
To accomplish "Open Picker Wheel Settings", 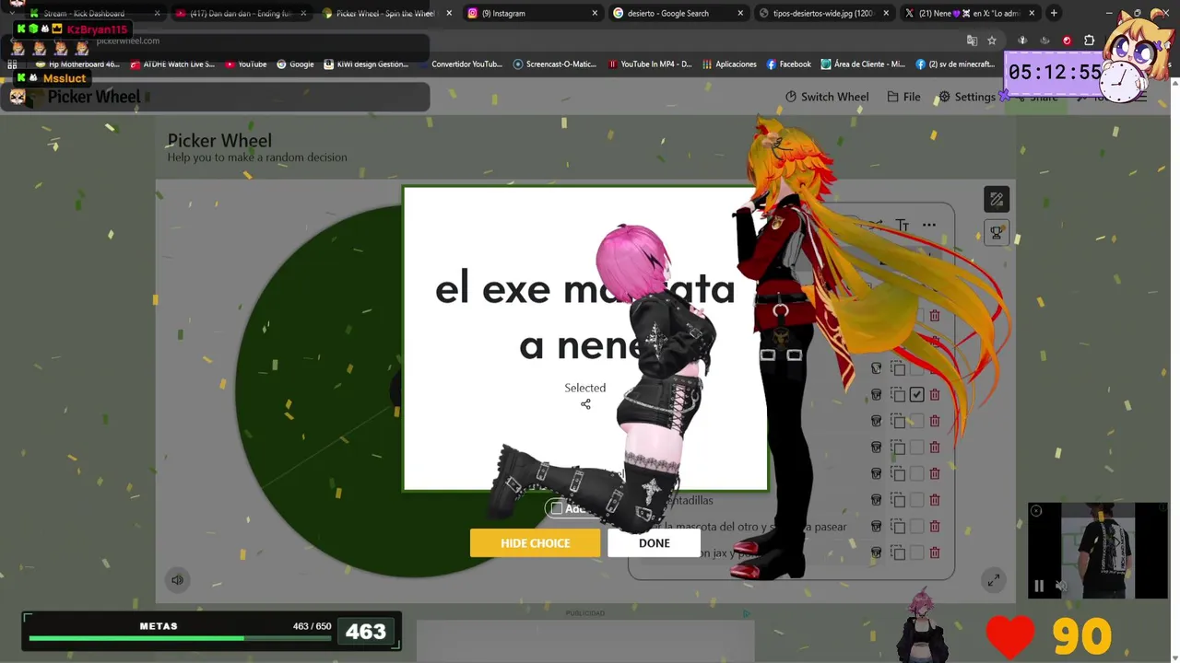I will pyautogui.click(x=967, y=97).
